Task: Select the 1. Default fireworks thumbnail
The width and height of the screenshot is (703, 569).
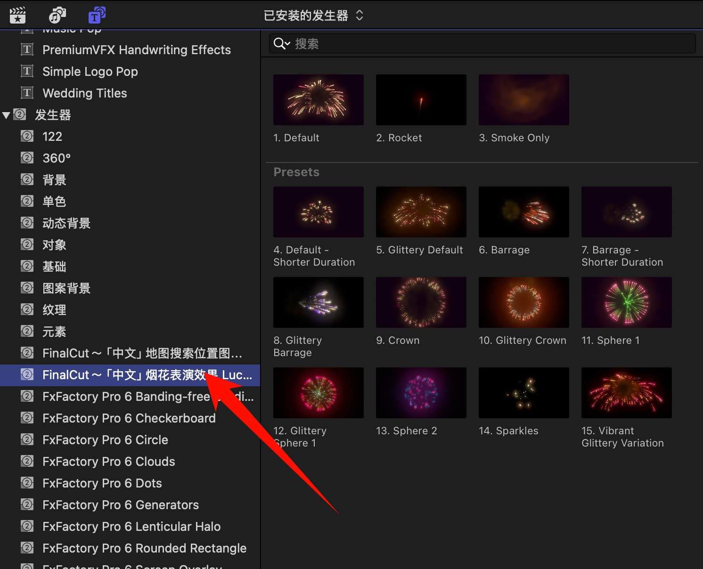Action: 319,100
